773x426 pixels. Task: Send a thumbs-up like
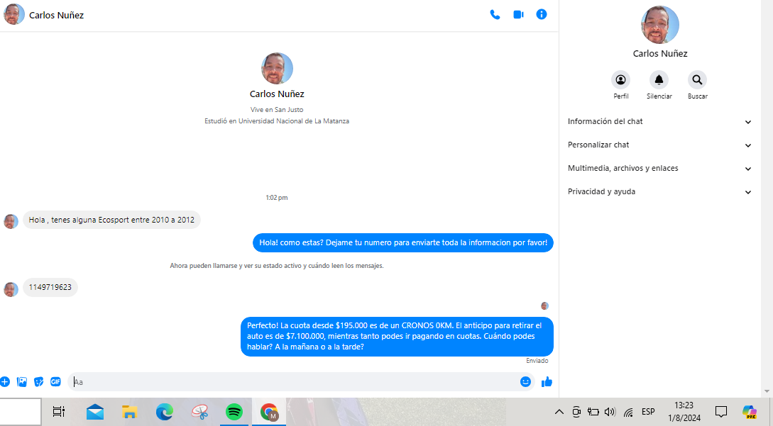(x=547, y=382)
